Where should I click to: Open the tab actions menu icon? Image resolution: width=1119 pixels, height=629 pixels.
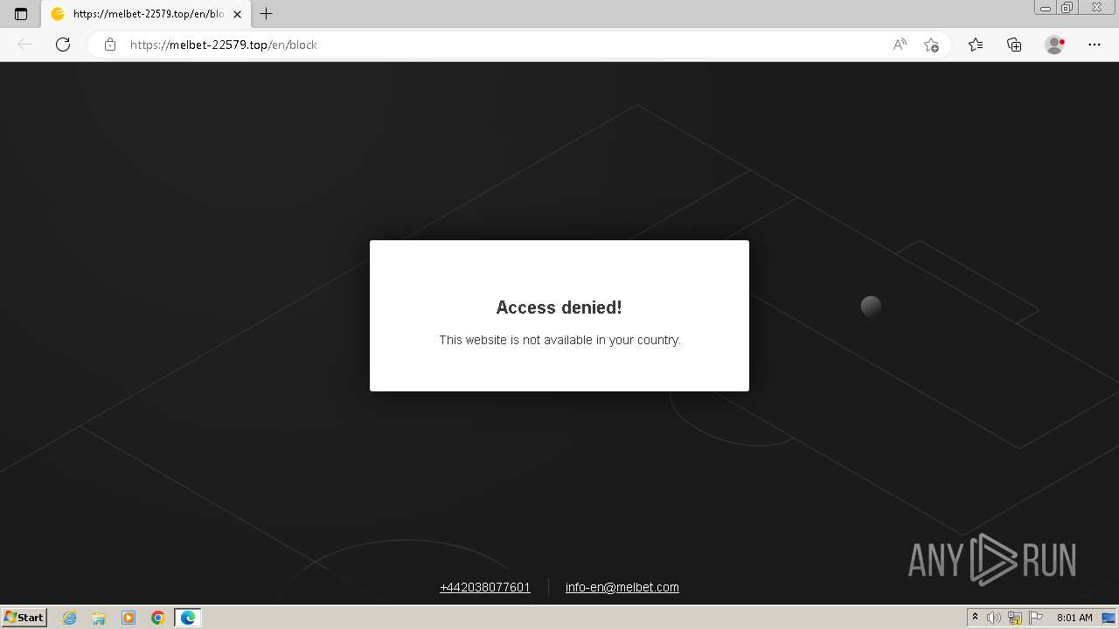tap(21, 14)
